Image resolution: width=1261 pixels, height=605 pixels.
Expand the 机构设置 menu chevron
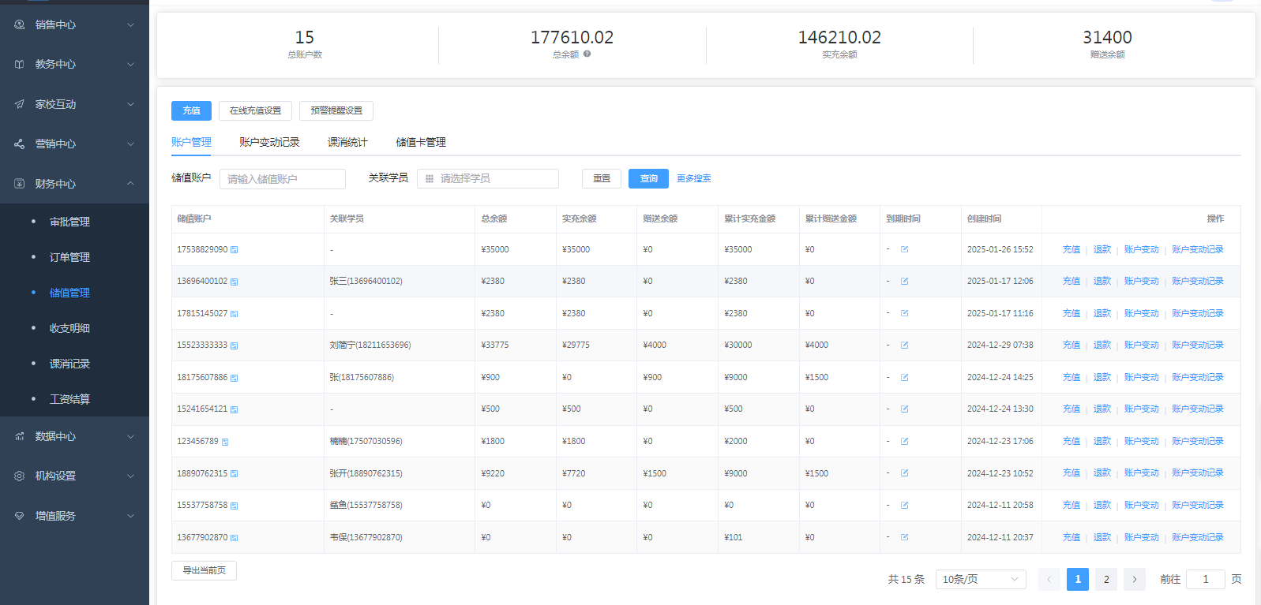[x=131, y=476]
